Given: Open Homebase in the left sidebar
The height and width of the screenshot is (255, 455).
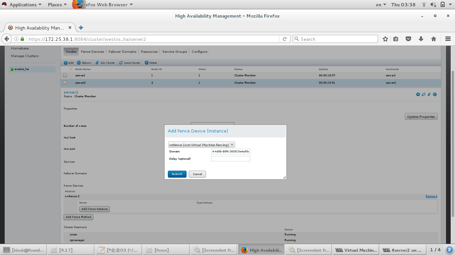Looking at the screenshot, I should click(20, 48).
